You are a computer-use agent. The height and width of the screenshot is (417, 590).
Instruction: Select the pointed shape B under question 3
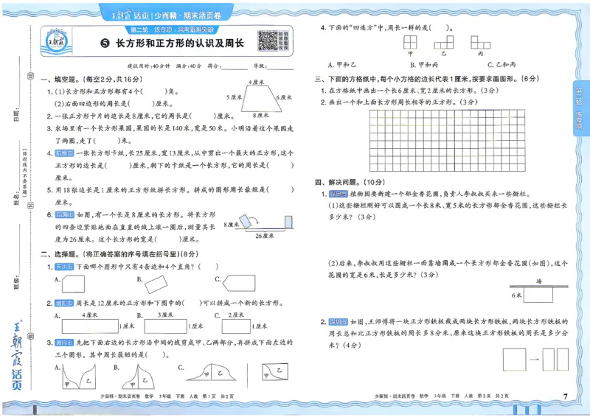(138, 376)
